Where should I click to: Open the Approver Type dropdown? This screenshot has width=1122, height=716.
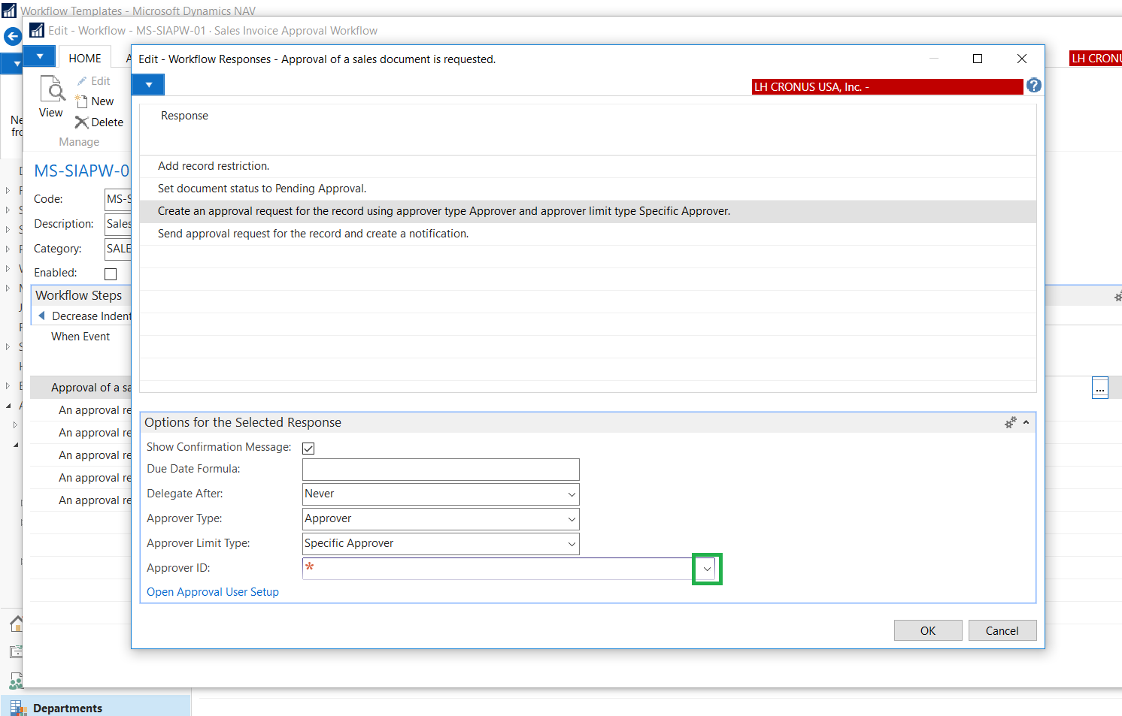[x=572, y=519]
